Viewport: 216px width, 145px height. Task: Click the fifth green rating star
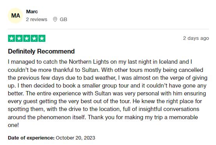point(42,38)
